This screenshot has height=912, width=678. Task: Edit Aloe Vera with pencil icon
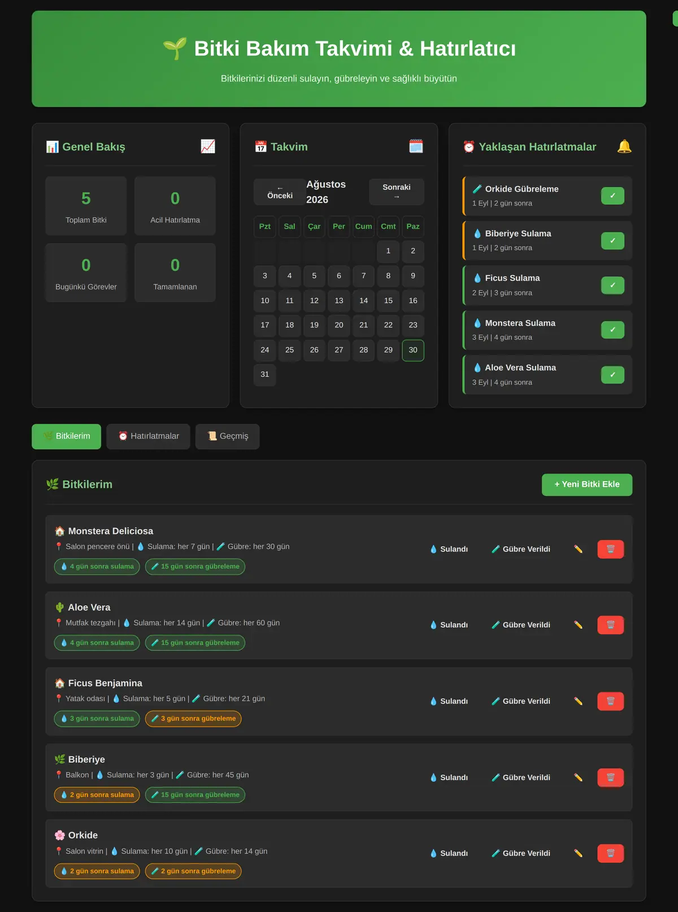pos(578,625)
